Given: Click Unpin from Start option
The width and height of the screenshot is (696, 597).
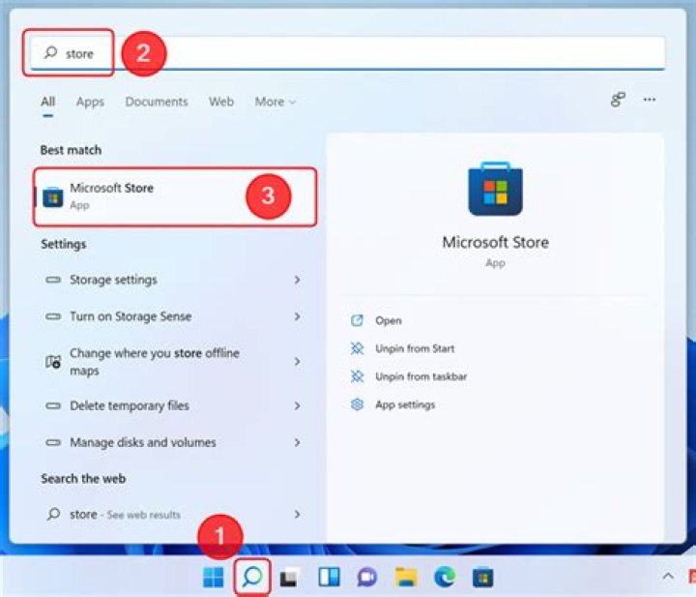Looking at the screenshot, I should pos(414,348).
